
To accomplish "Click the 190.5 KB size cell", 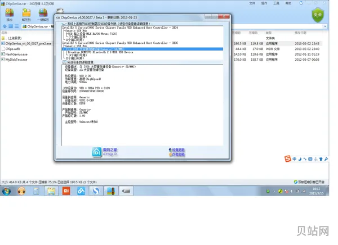I will click(240, 43).
